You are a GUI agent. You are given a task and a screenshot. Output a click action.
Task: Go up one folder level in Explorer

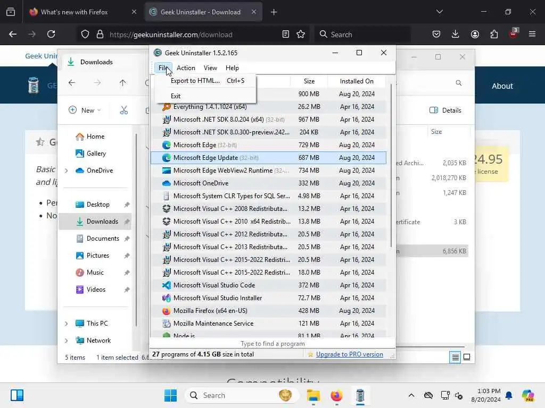pyautogui.click(x=123, y=83)
